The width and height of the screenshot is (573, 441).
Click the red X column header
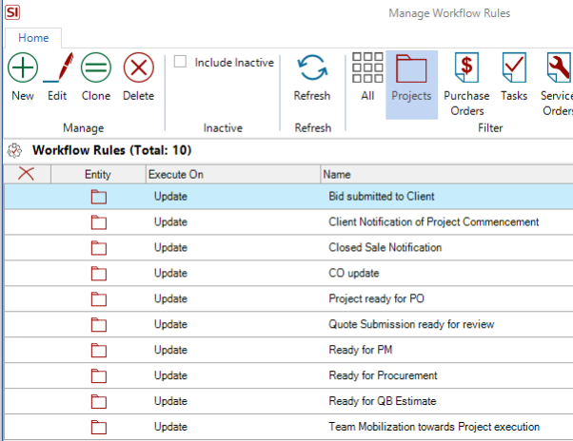tap(27, 174)
